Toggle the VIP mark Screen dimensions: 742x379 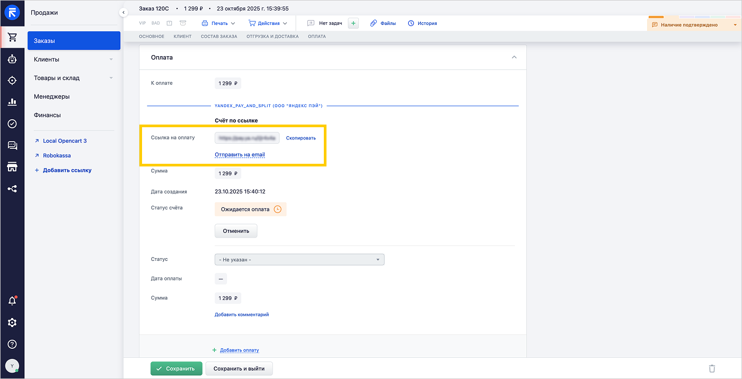tap(142, 23)
